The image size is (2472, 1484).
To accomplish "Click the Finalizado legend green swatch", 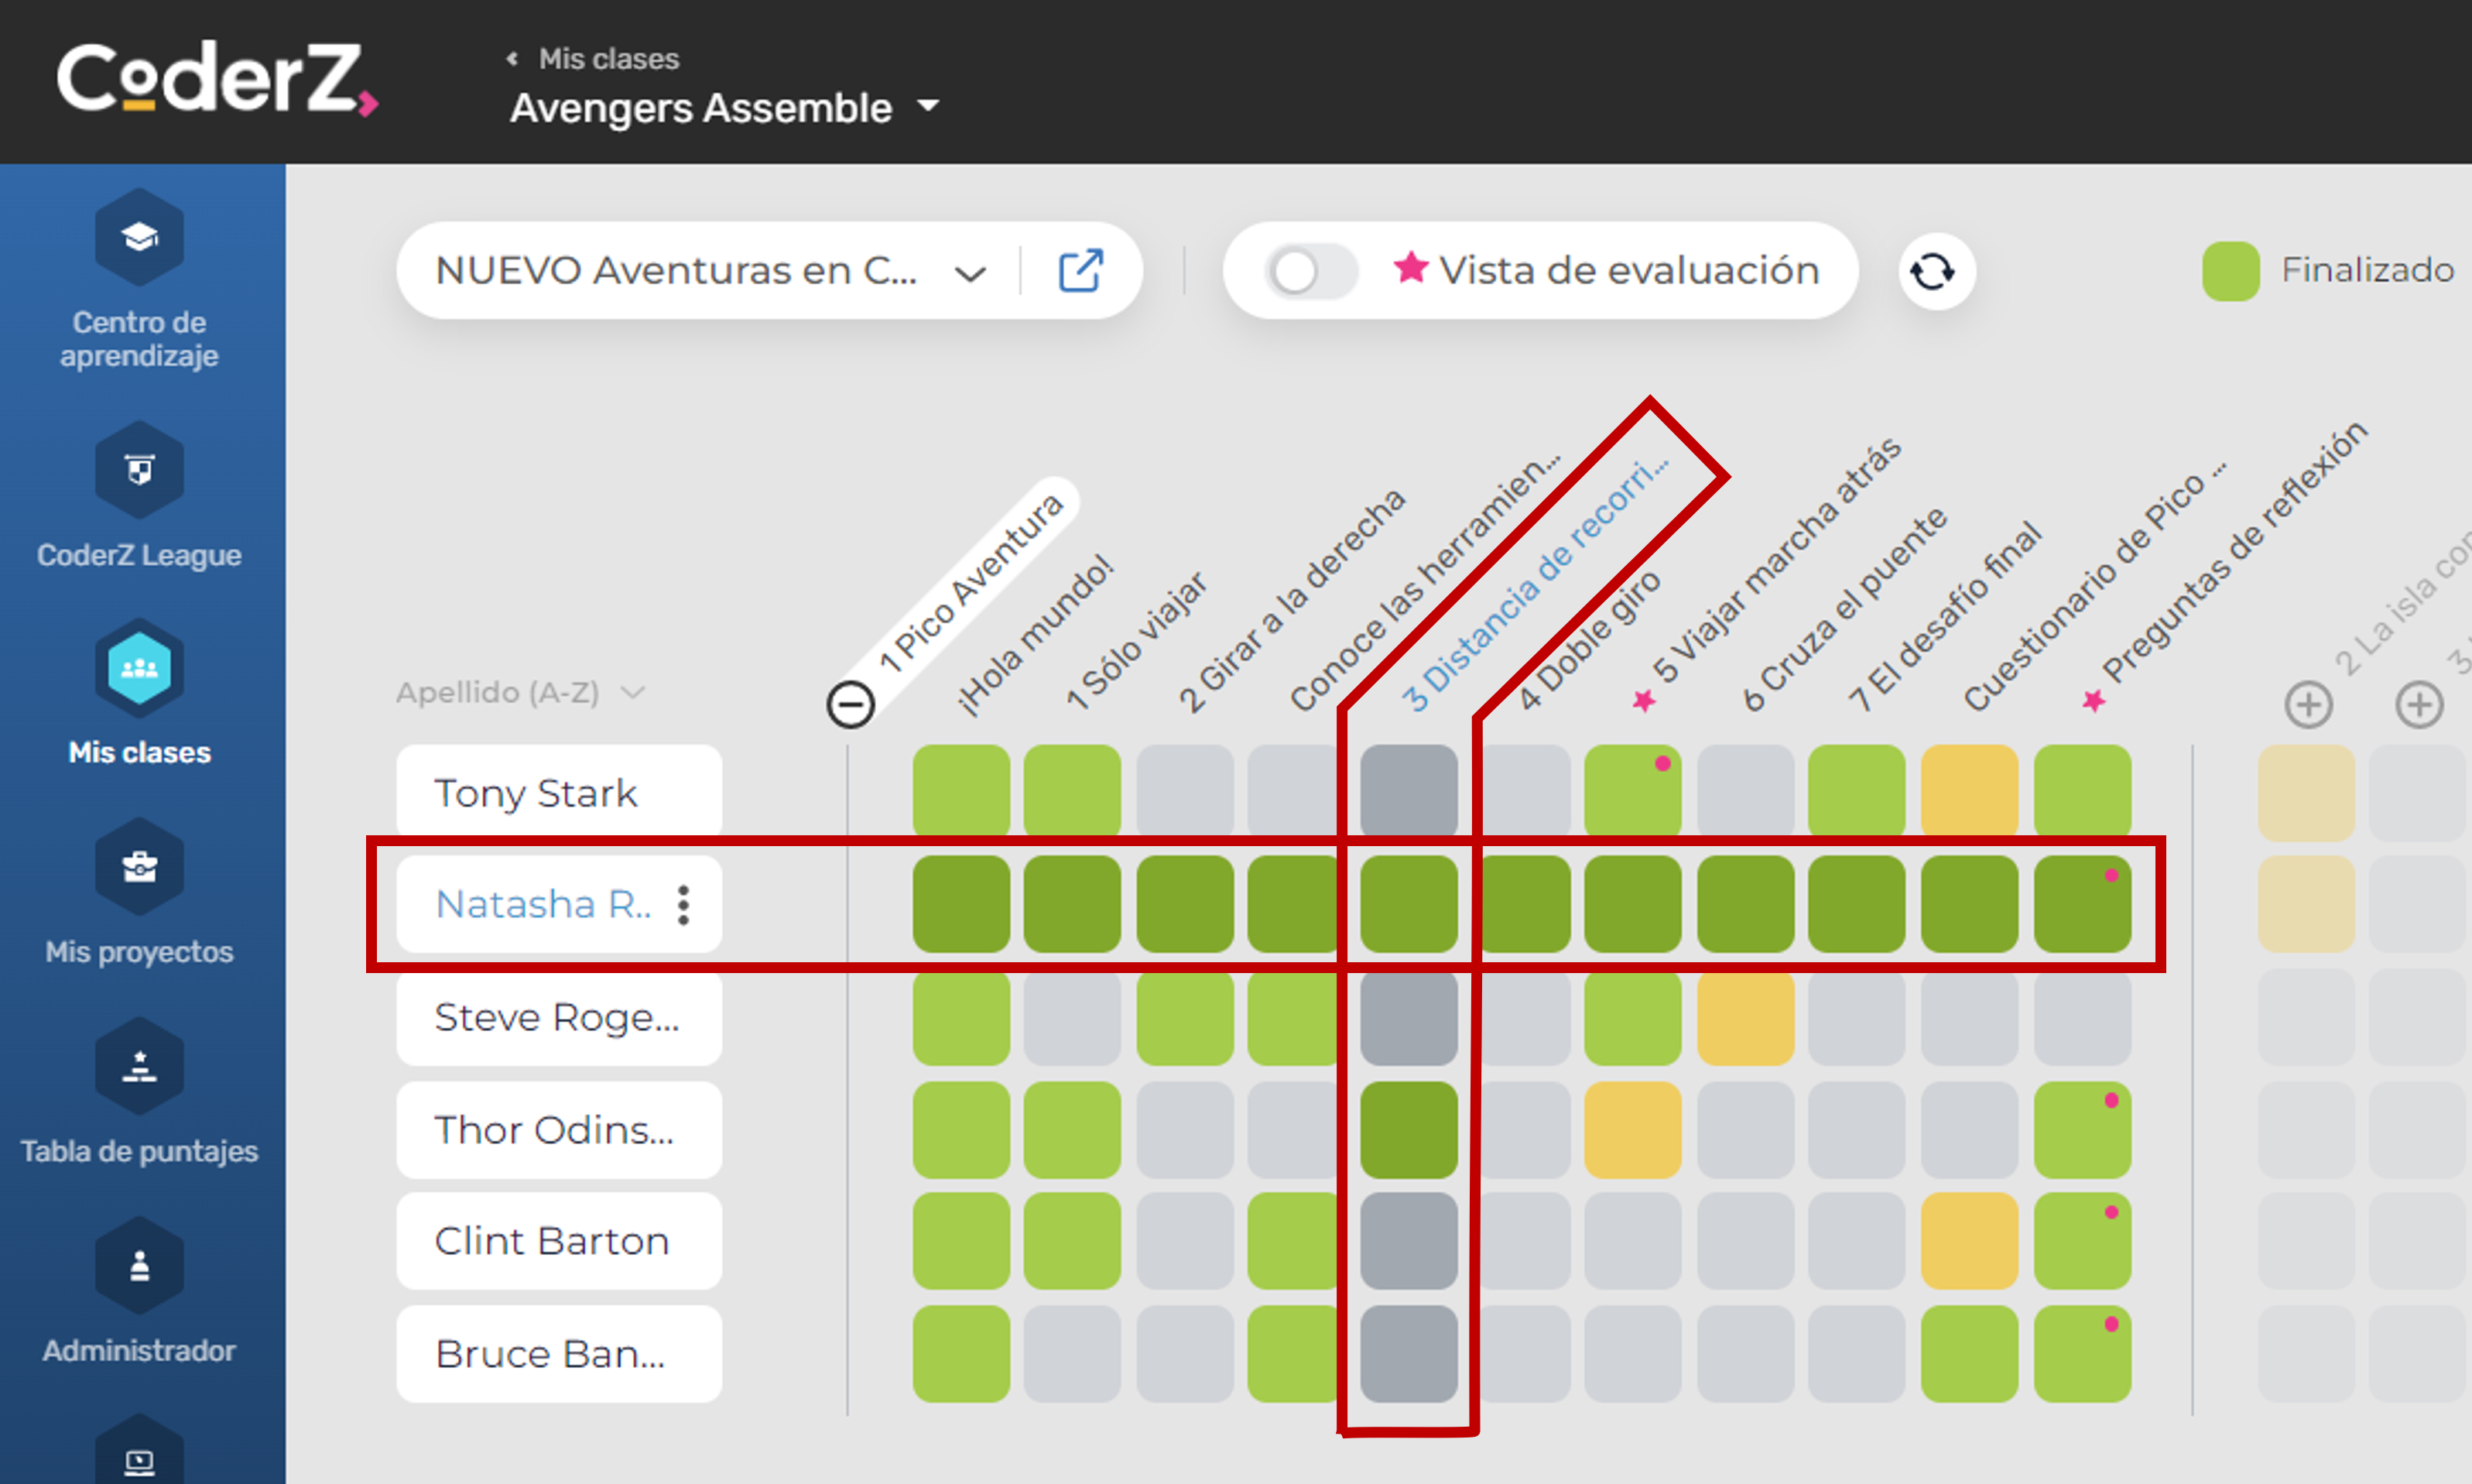I will pyautogui.click(x=2230, y=271).
